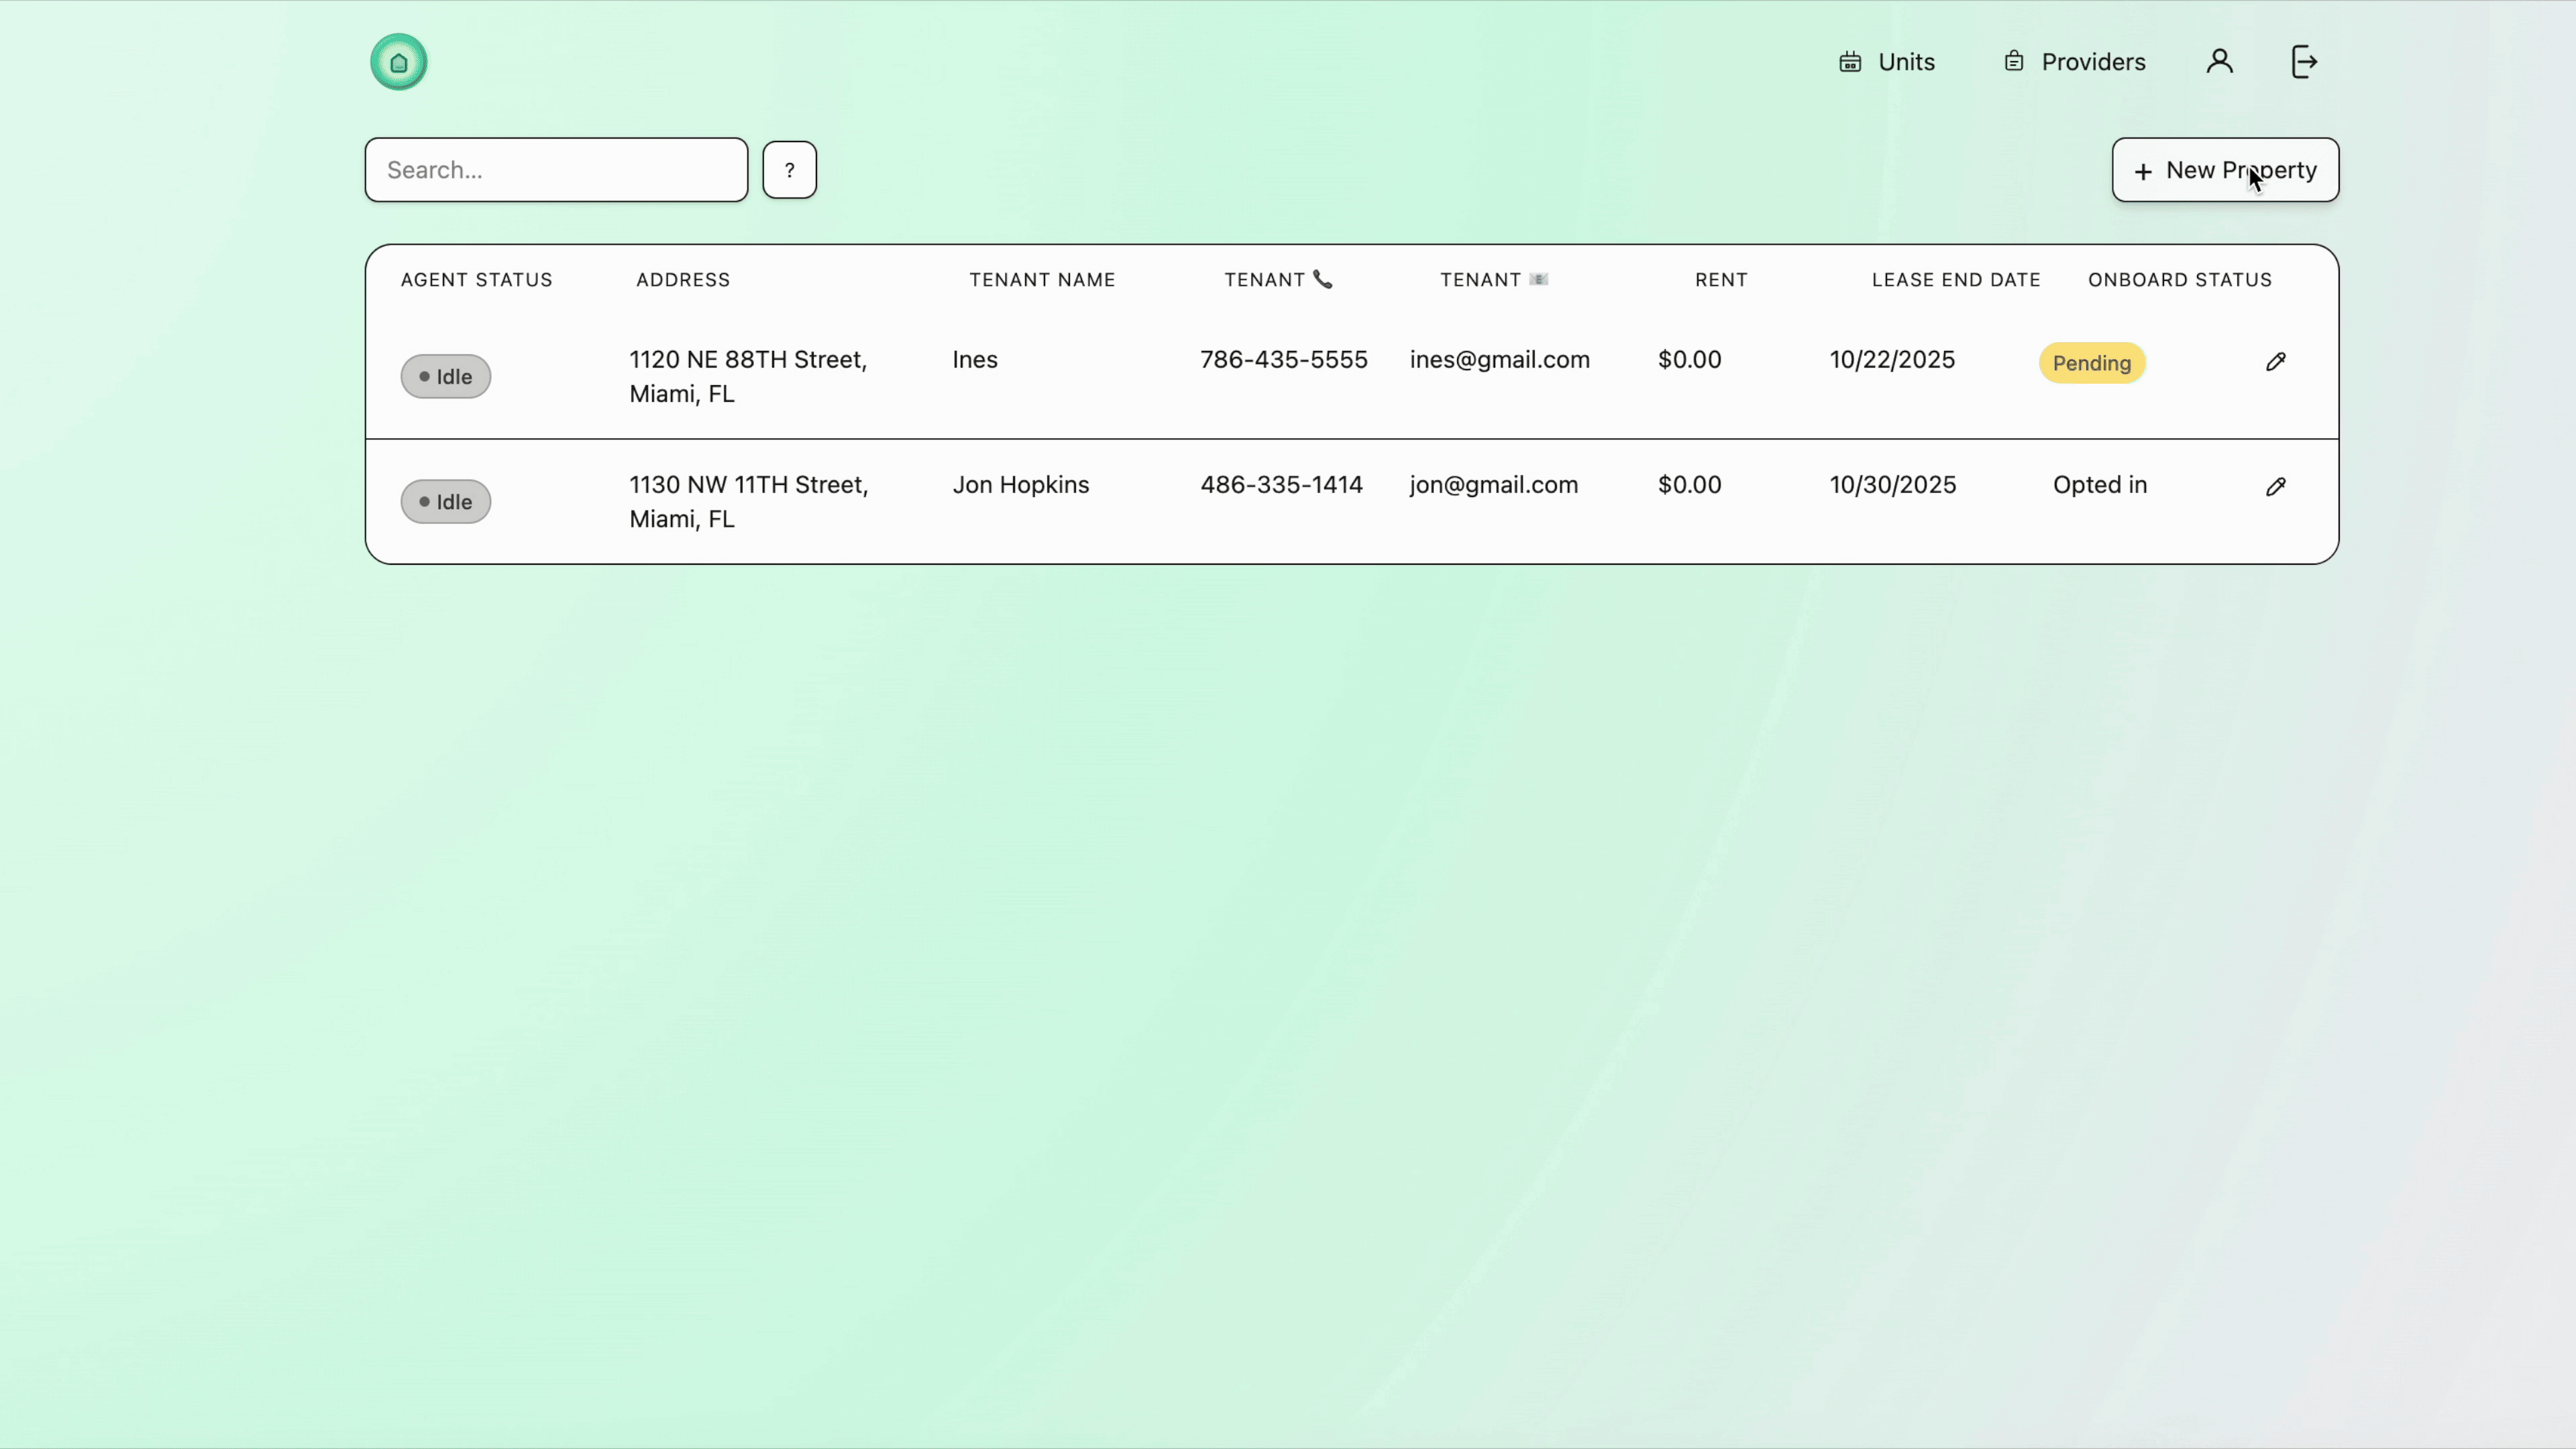Click the Tenant email column header

click(x=1494, y=280)
